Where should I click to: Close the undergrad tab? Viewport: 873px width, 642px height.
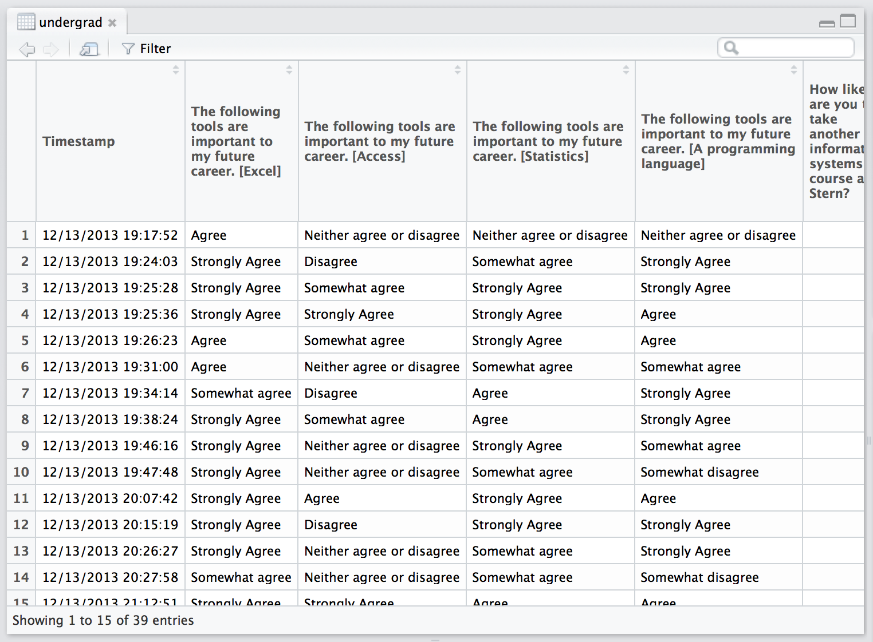coord(112,23)
